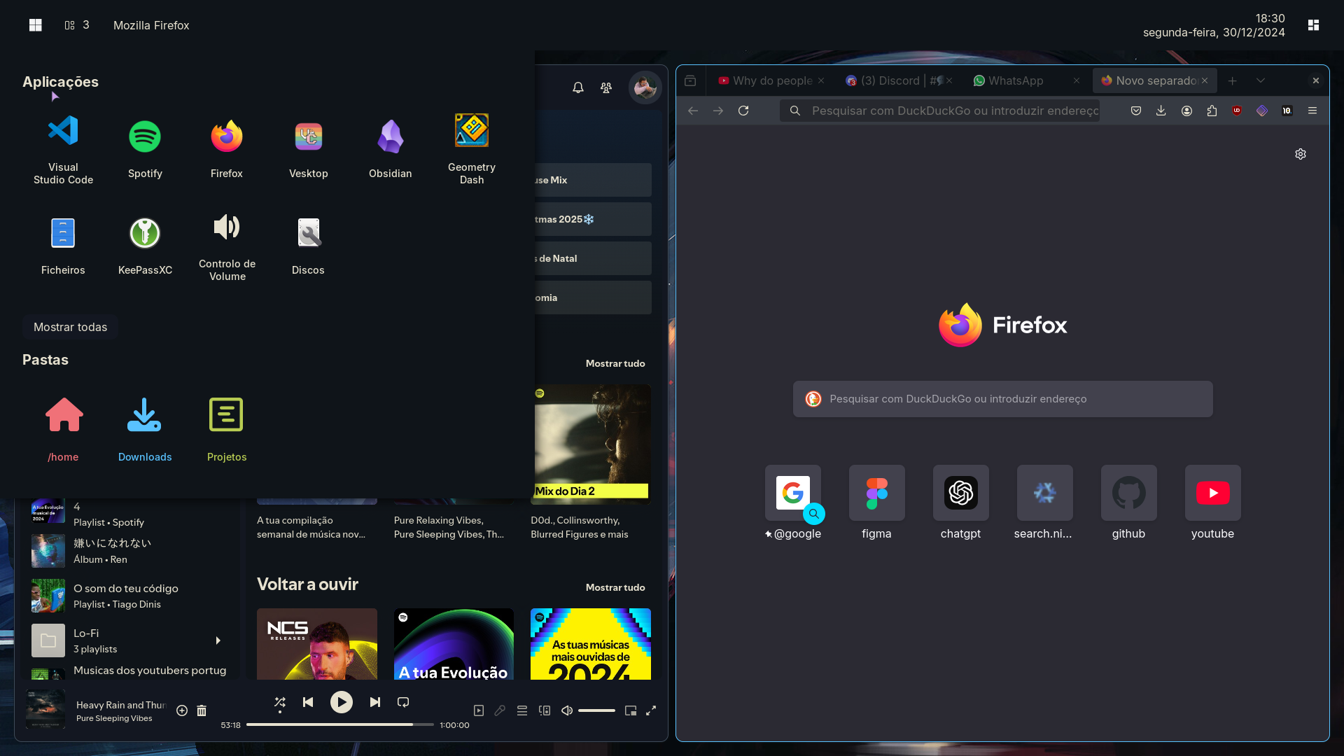Toggle shuffle in Spotify player
The height and width of the screenshot is (756, 1344).
pyautogui.click(x=280, y=702)
